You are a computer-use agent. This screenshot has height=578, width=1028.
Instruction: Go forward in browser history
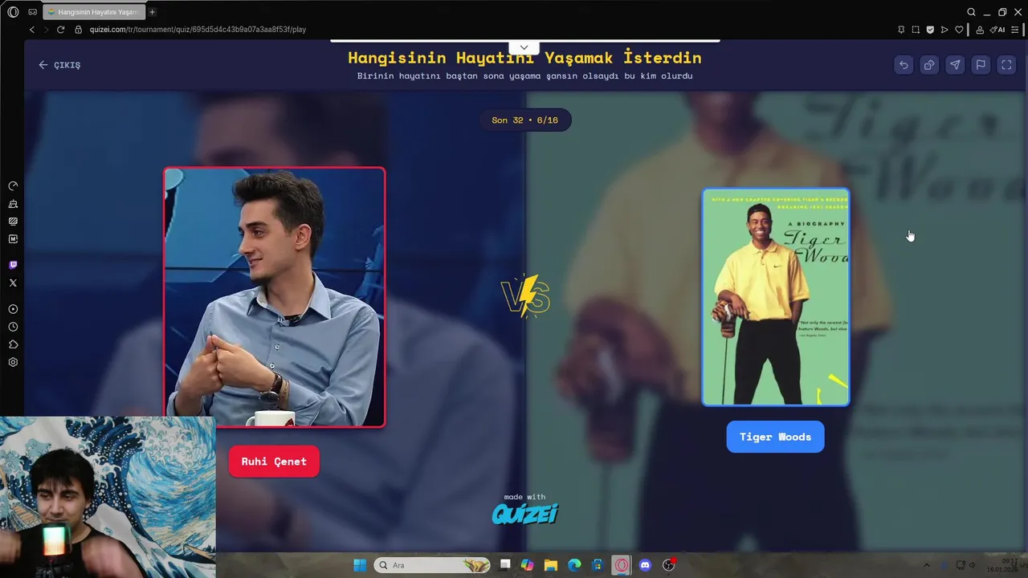coord(46,30)
